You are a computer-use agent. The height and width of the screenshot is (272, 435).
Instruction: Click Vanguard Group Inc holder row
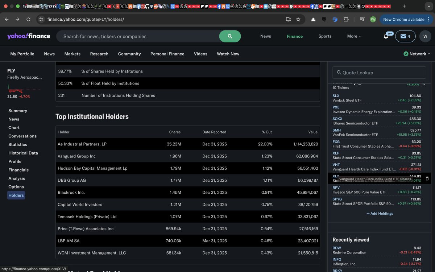click(x=188, y=156)
